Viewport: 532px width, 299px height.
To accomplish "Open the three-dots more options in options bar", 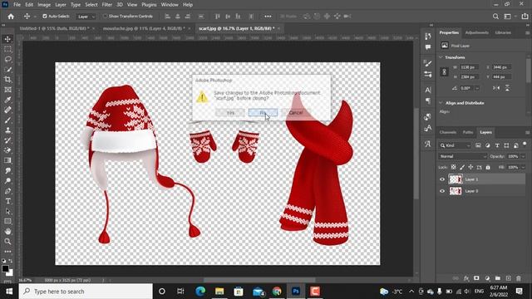I will [268, 17].
